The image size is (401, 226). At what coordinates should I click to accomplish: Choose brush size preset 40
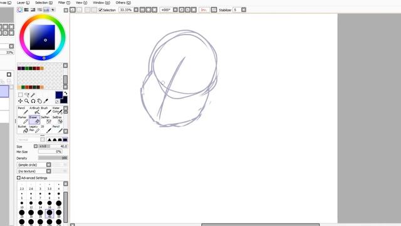pyautogui.click(x=49, y=213)
